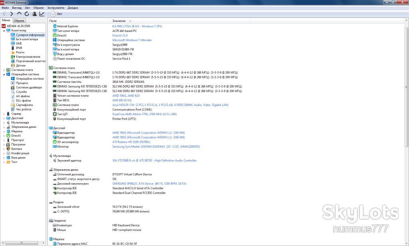409x246 pixels.
Task: Open Системні драйвери tree item
Action: pos(29,88)
